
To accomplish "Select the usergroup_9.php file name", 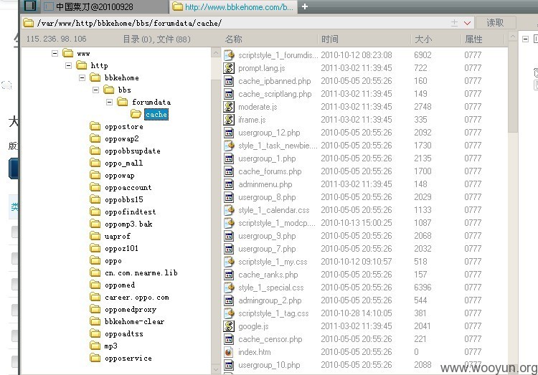I will click(267, 236).
